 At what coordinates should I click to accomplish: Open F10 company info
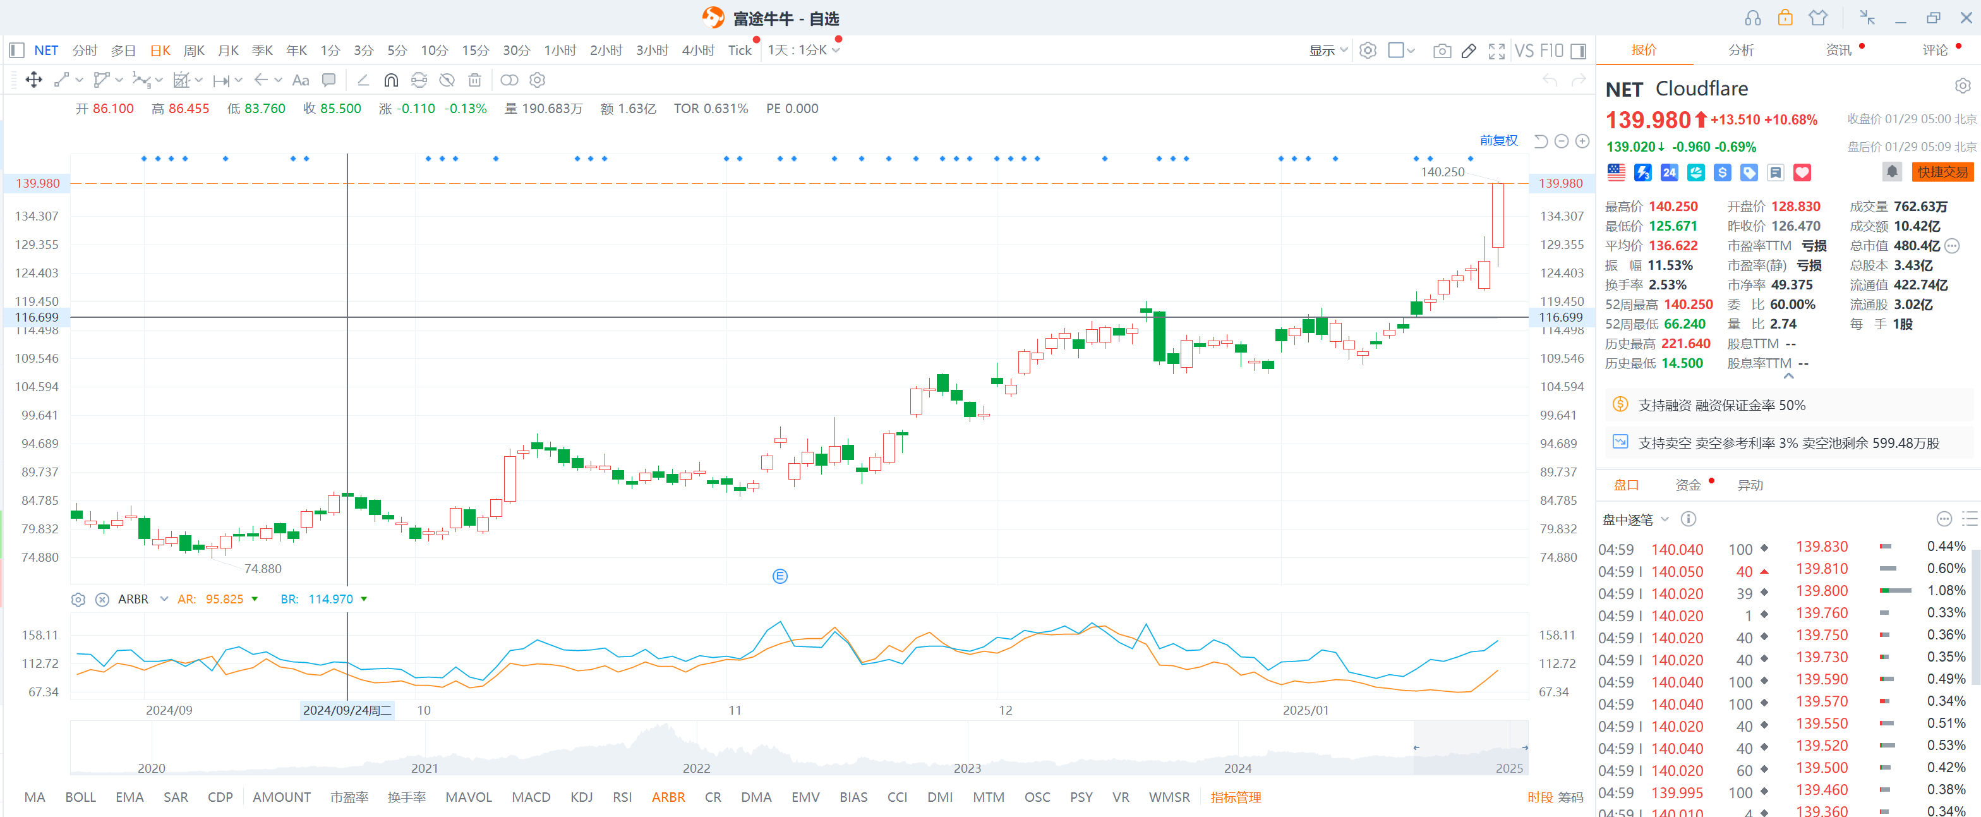point(1551,51)
